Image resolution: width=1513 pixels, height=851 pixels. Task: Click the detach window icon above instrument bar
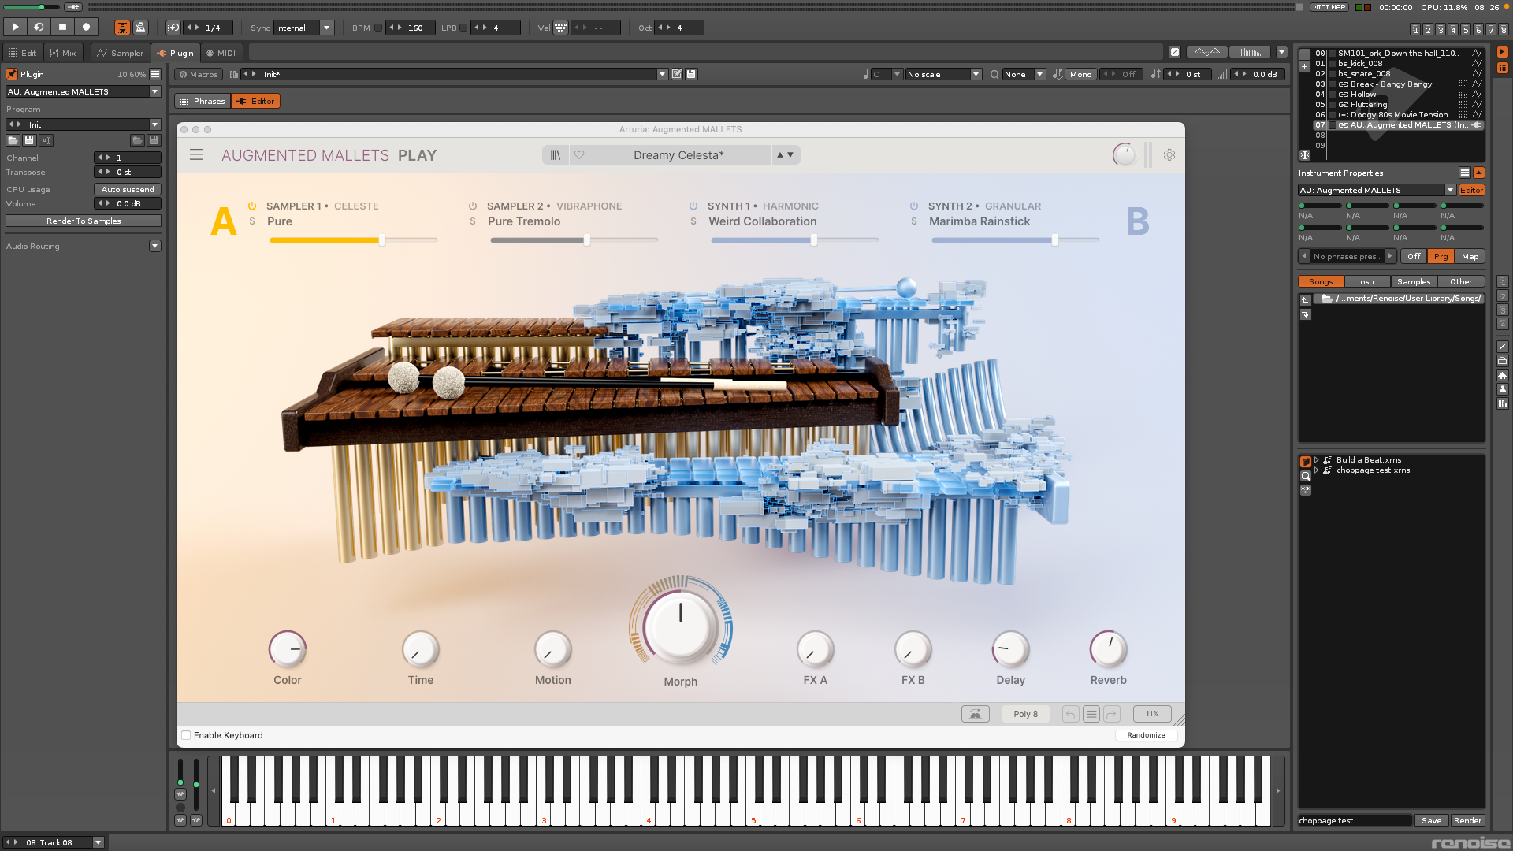point(1175,52)
